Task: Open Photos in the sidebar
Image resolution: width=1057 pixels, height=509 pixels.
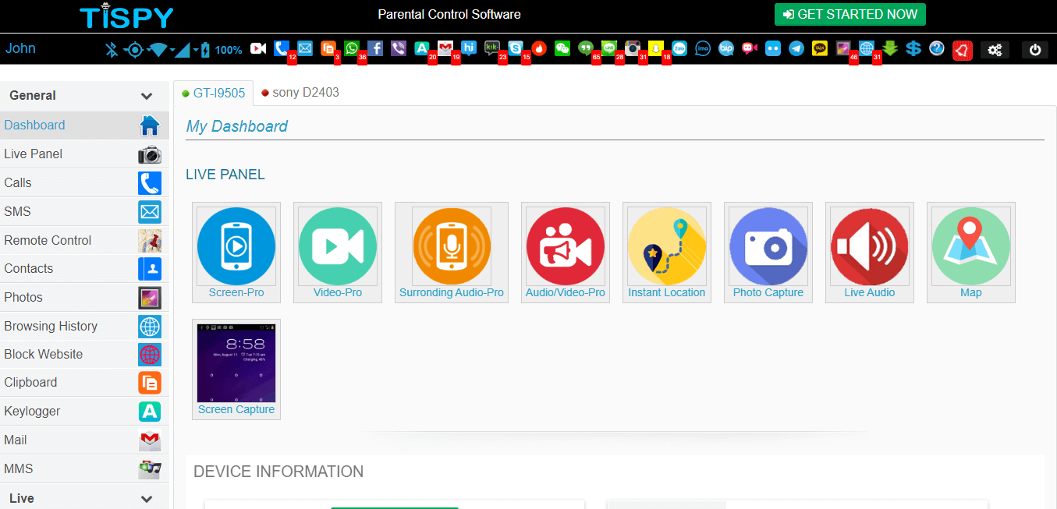Action: [84, 298]
